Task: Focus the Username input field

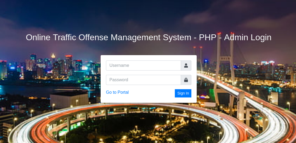Action: tap(143, 66)
